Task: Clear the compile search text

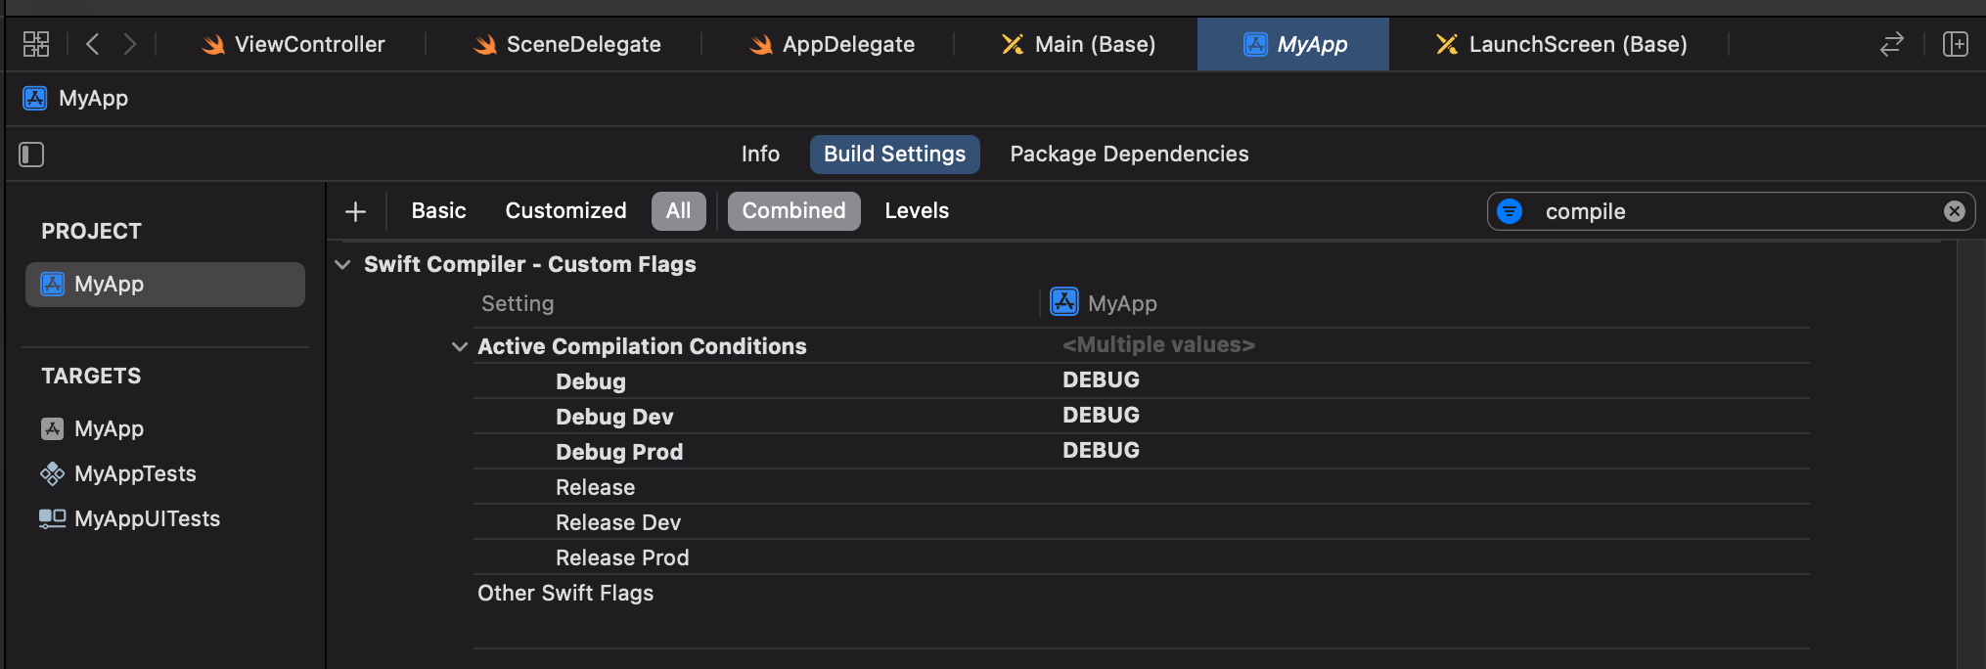Action: (x=1954, y=211)
